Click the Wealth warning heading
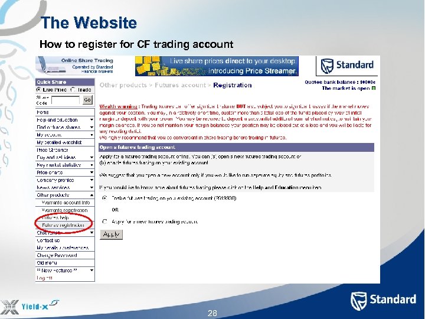This screenshot has width=425, height=319. click(x=119, y=106)
